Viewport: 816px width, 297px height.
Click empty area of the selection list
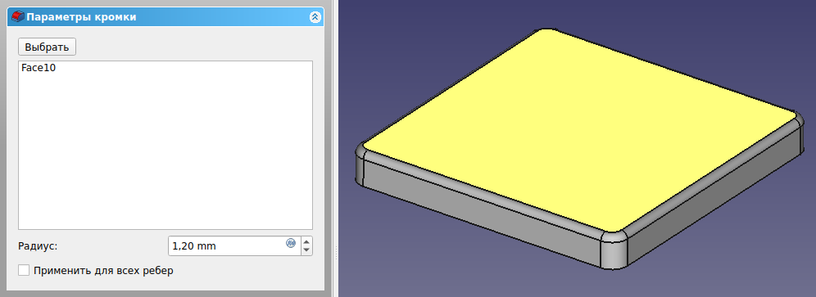coord(165,156)
